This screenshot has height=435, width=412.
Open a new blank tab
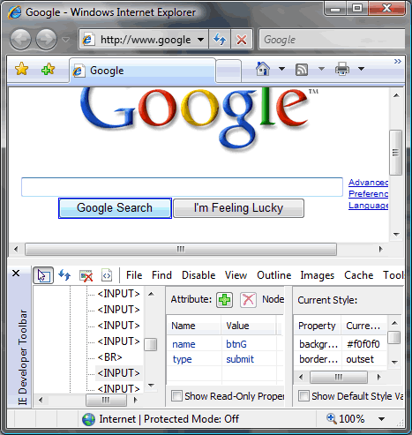point(228,71)
